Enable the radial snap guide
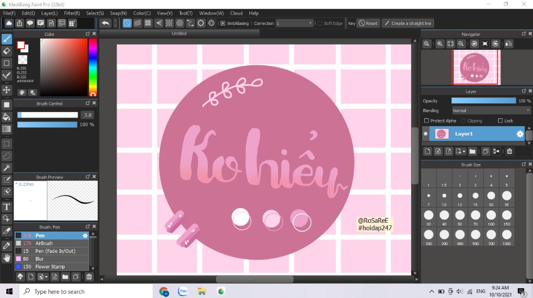 click(169, 23)
